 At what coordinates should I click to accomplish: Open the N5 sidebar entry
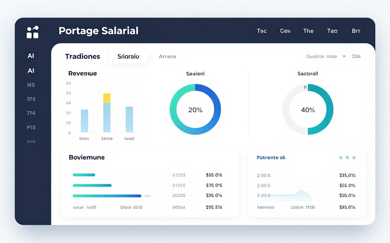click(x=31, y=85)
